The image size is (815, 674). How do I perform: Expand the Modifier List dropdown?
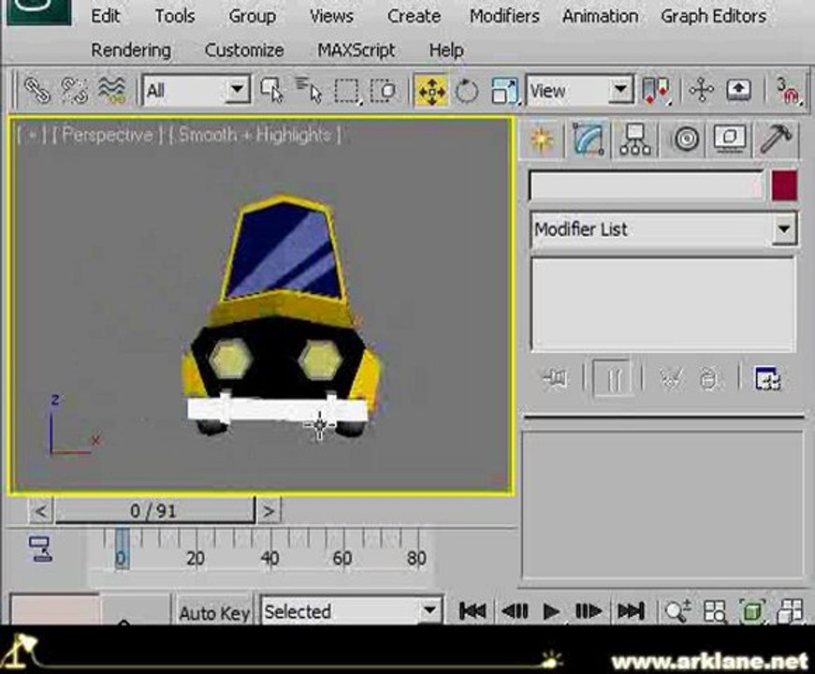point(784,228)
